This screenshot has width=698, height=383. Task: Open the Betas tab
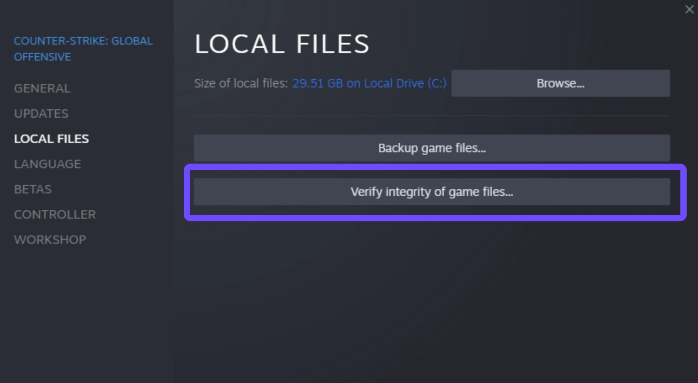point(33,189)
